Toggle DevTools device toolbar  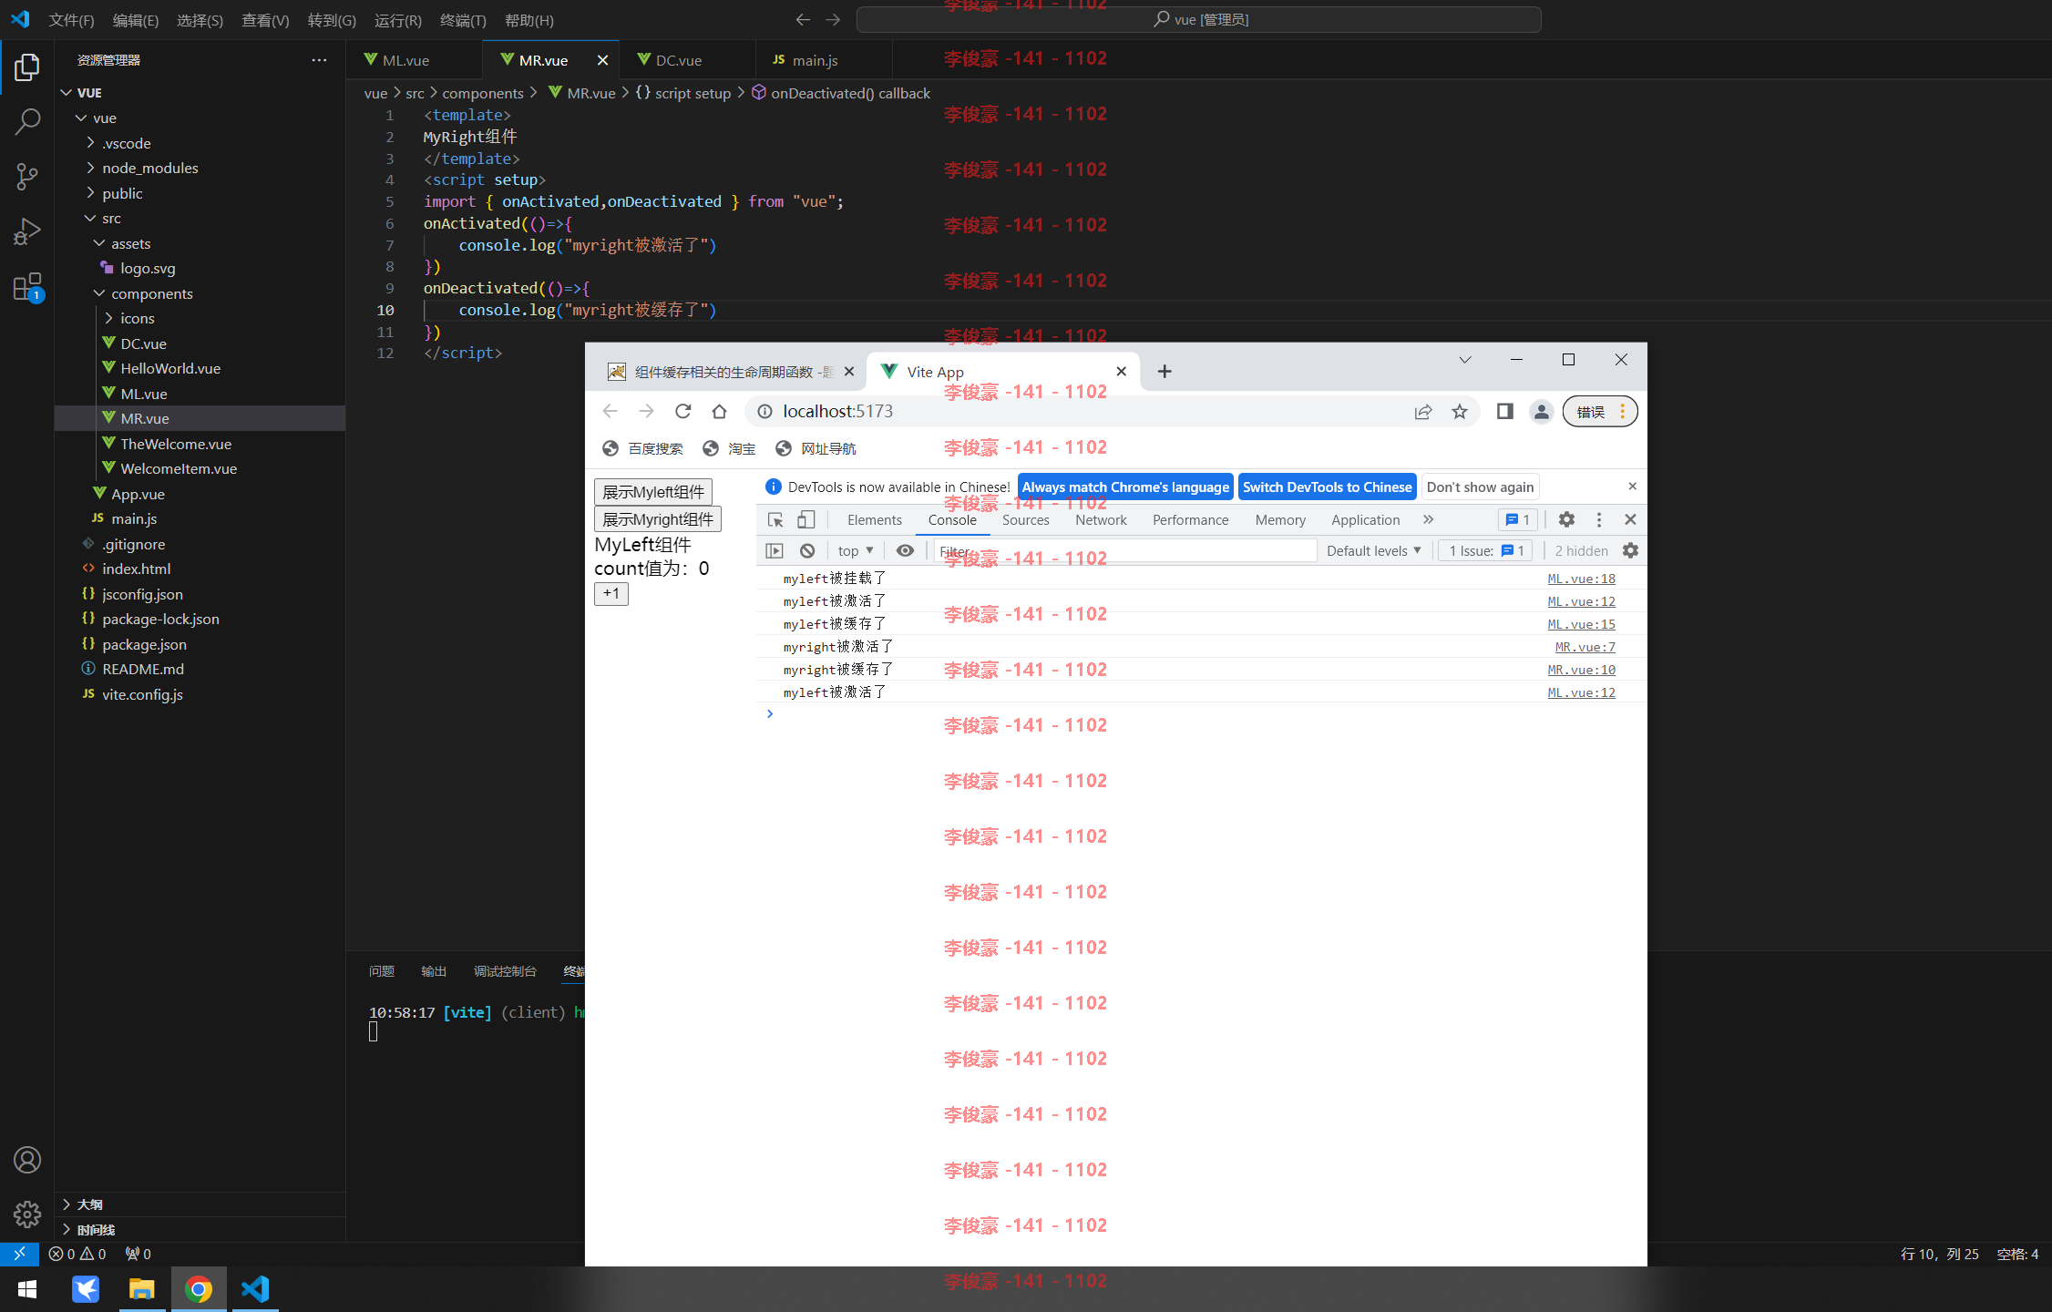coord(805,519)
